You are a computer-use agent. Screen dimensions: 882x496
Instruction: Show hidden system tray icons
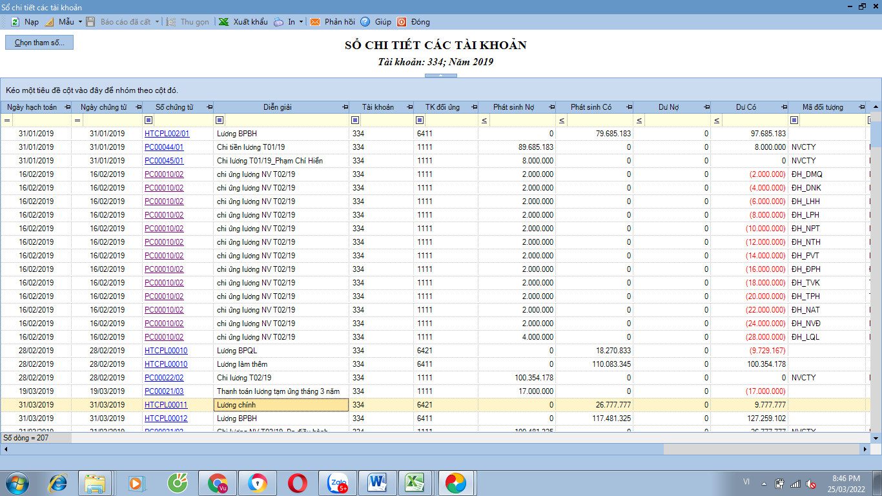(764, 484)
